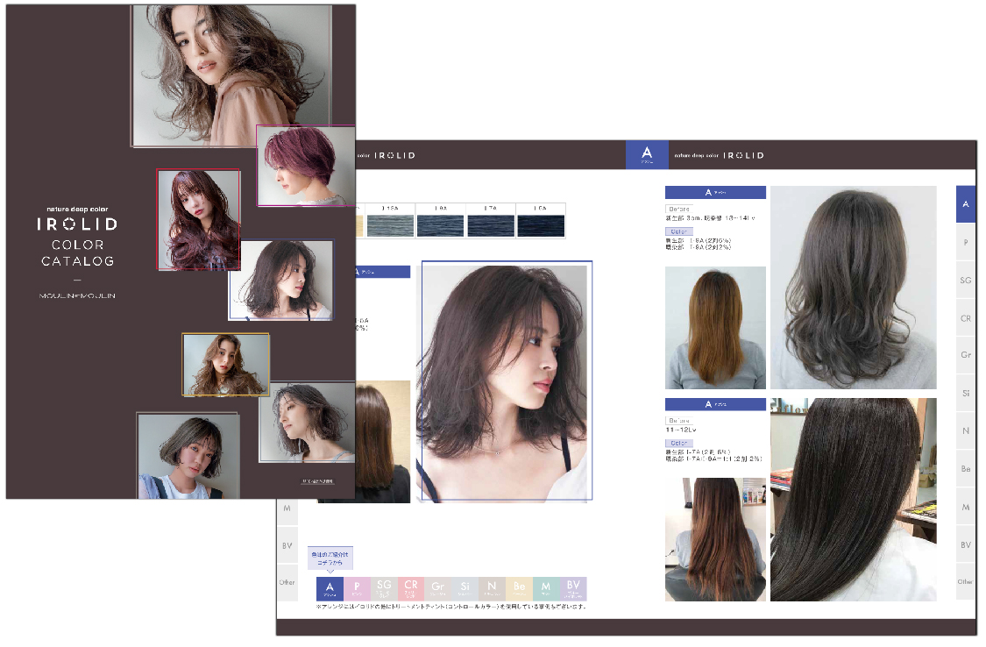Pick the lavender BV tile in bottom row

(573, 588)
